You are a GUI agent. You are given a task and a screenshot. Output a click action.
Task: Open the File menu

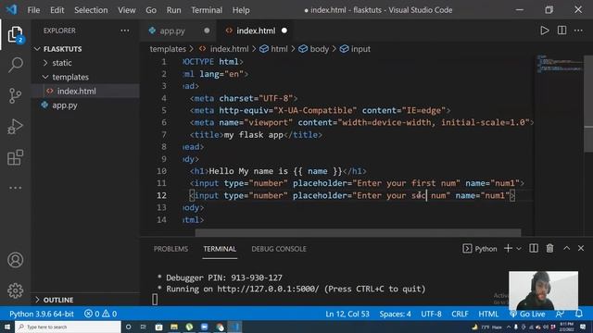pos(33,10)
